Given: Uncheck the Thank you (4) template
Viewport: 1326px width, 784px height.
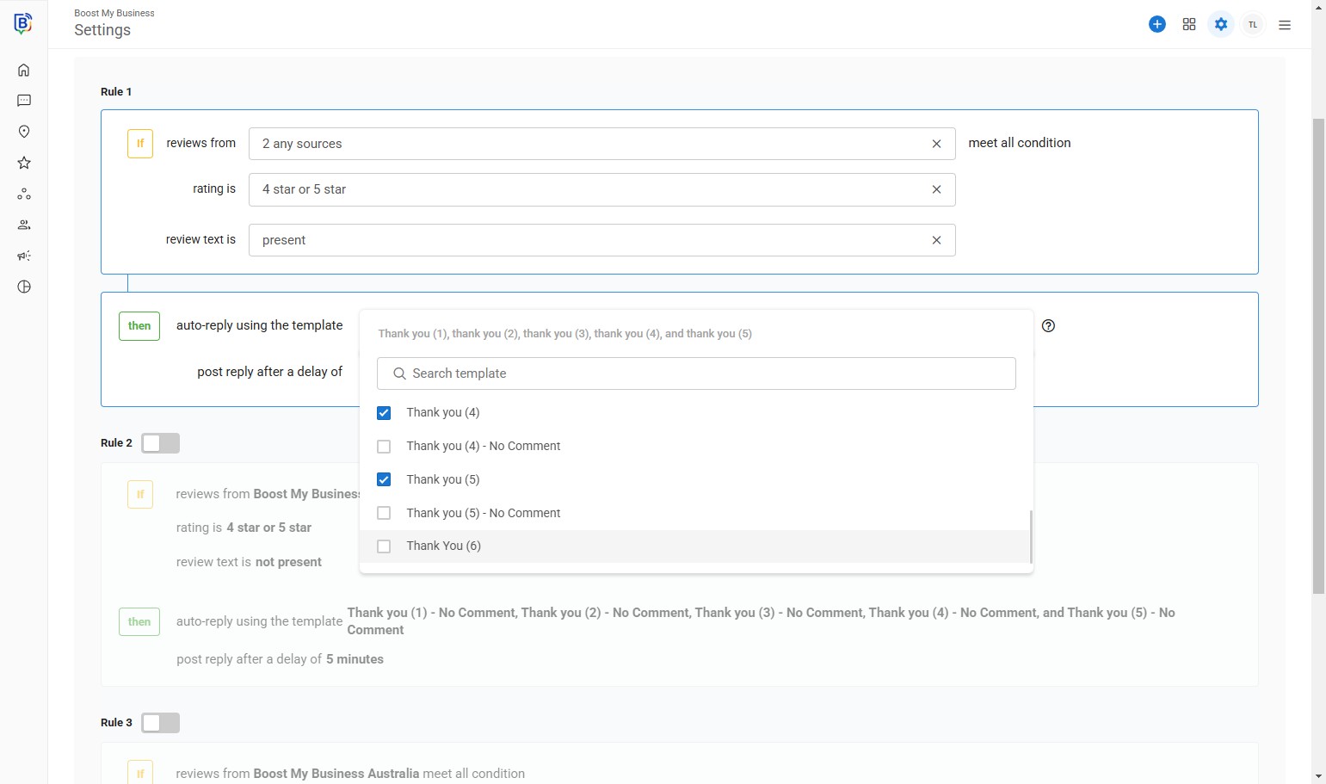Looking at the screenshot, I should [x=384, y=413].
